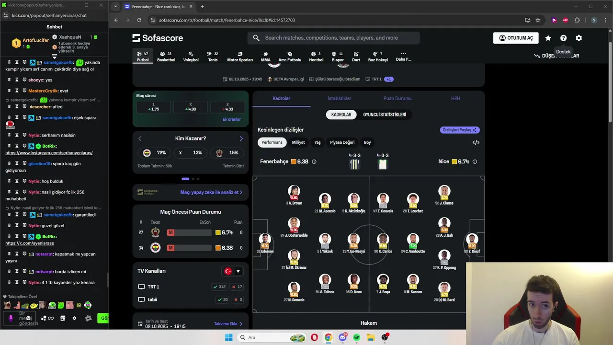Image resolution: width=613 pixels, height=345 pixels.
Task: Click the Sofascore logo
Action: 158,38
